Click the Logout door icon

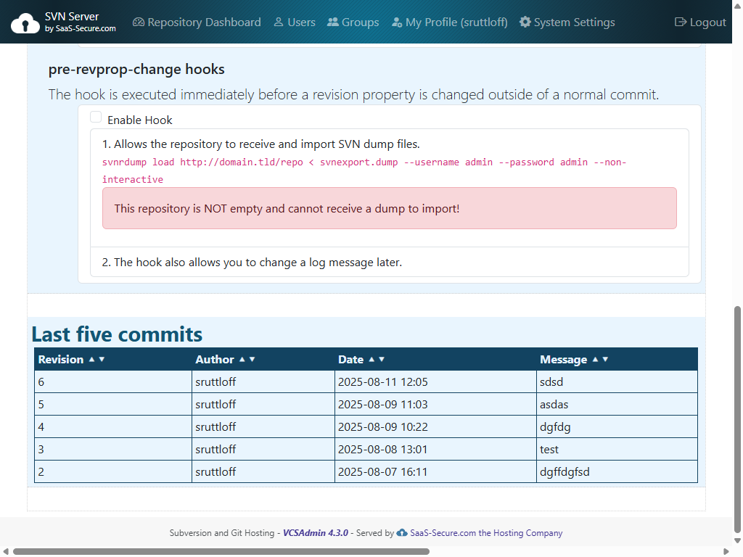(x=679, y=22)
